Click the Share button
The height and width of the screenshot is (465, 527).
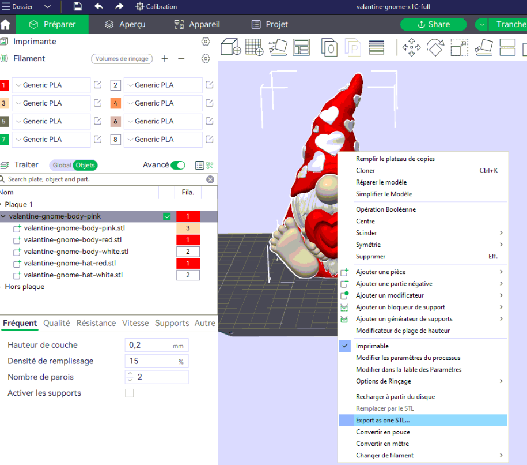434,24
